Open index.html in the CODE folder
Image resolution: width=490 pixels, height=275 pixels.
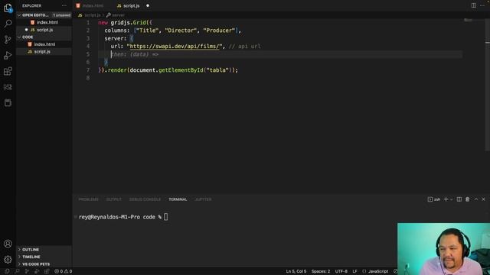(44, 44)
